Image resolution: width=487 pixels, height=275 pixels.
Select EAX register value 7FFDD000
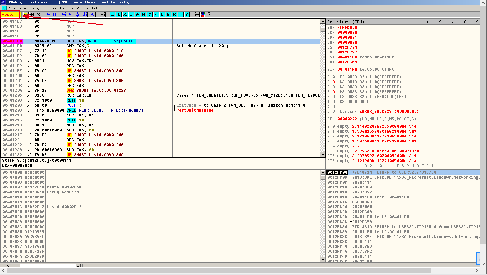347,27
